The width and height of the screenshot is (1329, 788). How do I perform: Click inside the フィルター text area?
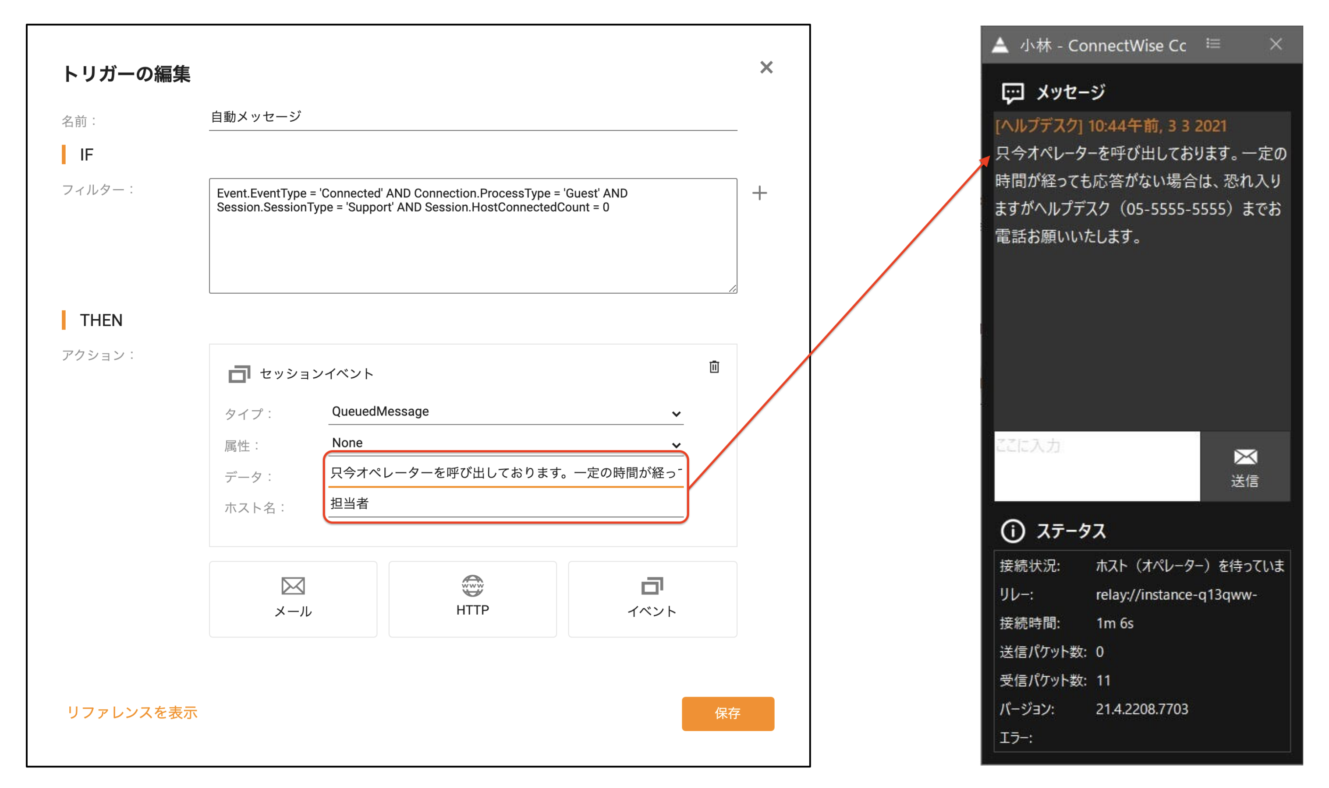[x=472, y=236]
